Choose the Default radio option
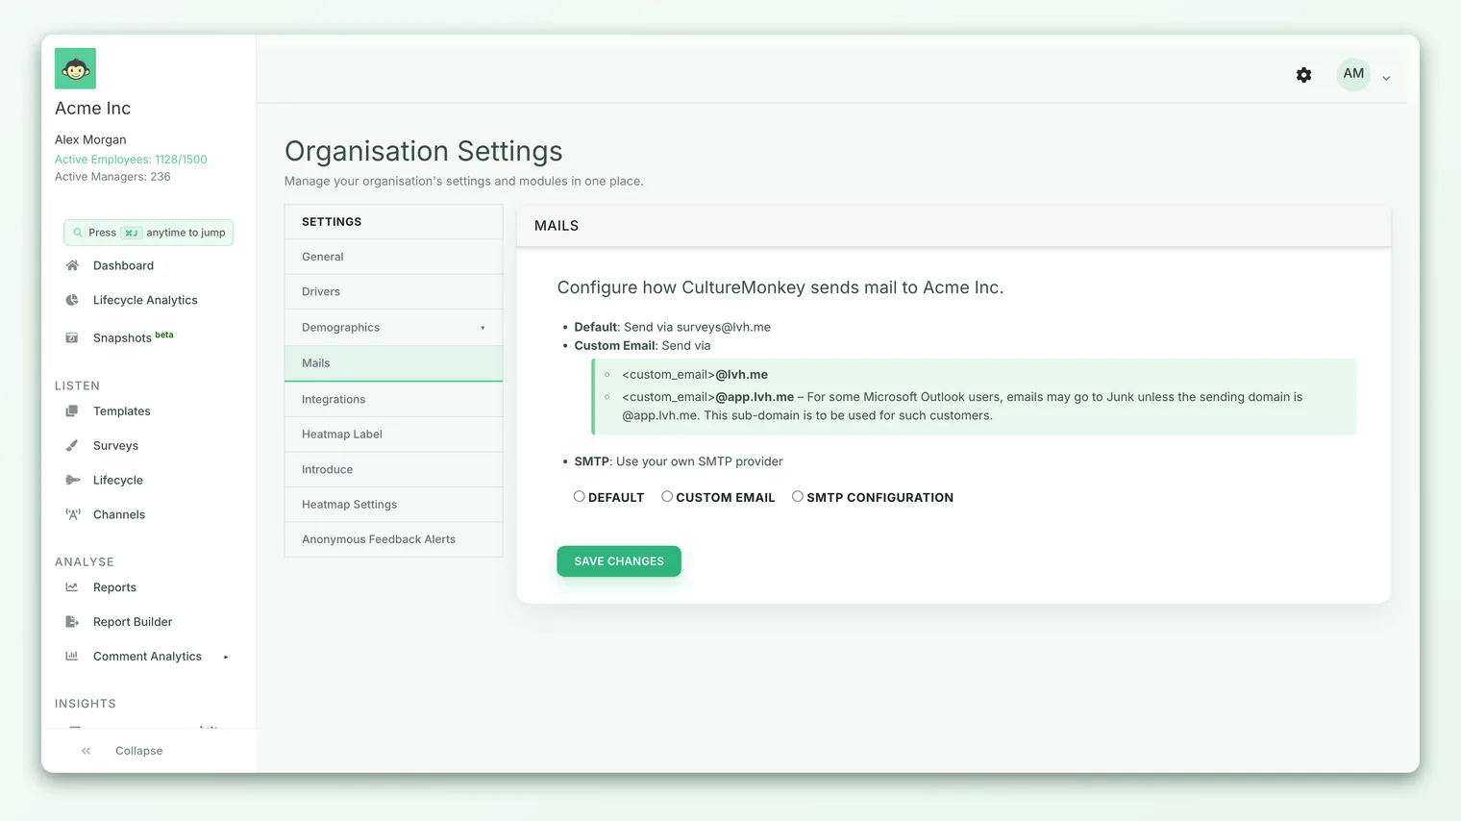Viewport: 1461px width, 821px height. 579,497
